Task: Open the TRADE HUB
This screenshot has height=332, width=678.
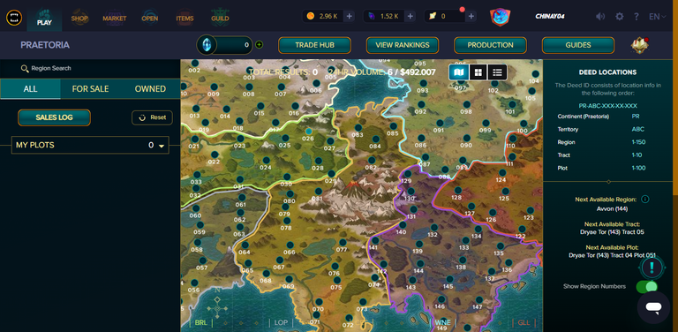Action: pos(314,45)
